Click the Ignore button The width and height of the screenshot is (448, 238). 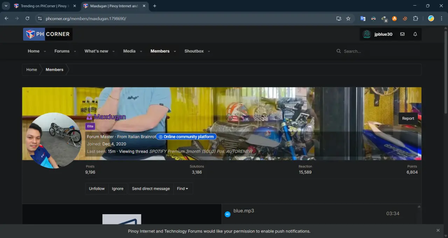118,189
